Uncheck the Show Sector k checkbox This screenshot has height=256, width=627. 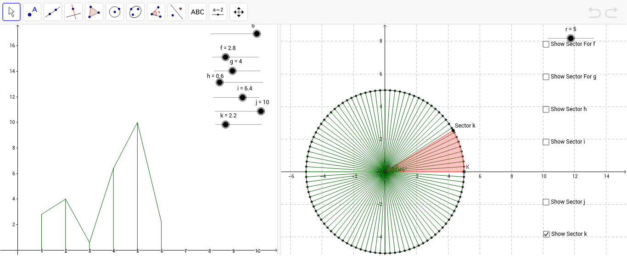(x=546, y=234)
